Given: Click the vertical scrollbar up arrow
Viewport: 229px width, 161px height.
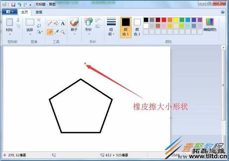Looking at the screenshot, I should (x=223, y=47).
